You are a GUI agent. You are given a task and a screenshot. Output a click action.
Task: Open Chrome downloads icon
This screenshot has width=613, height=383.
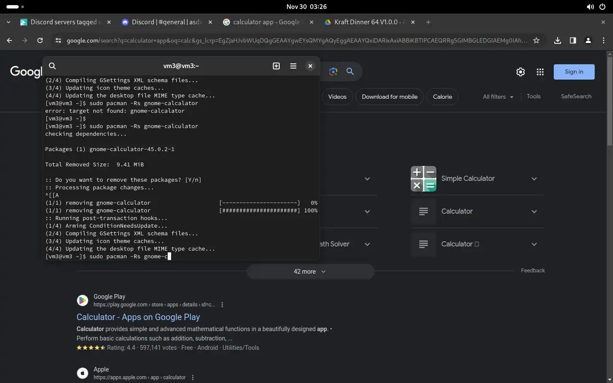click(558, 40)
